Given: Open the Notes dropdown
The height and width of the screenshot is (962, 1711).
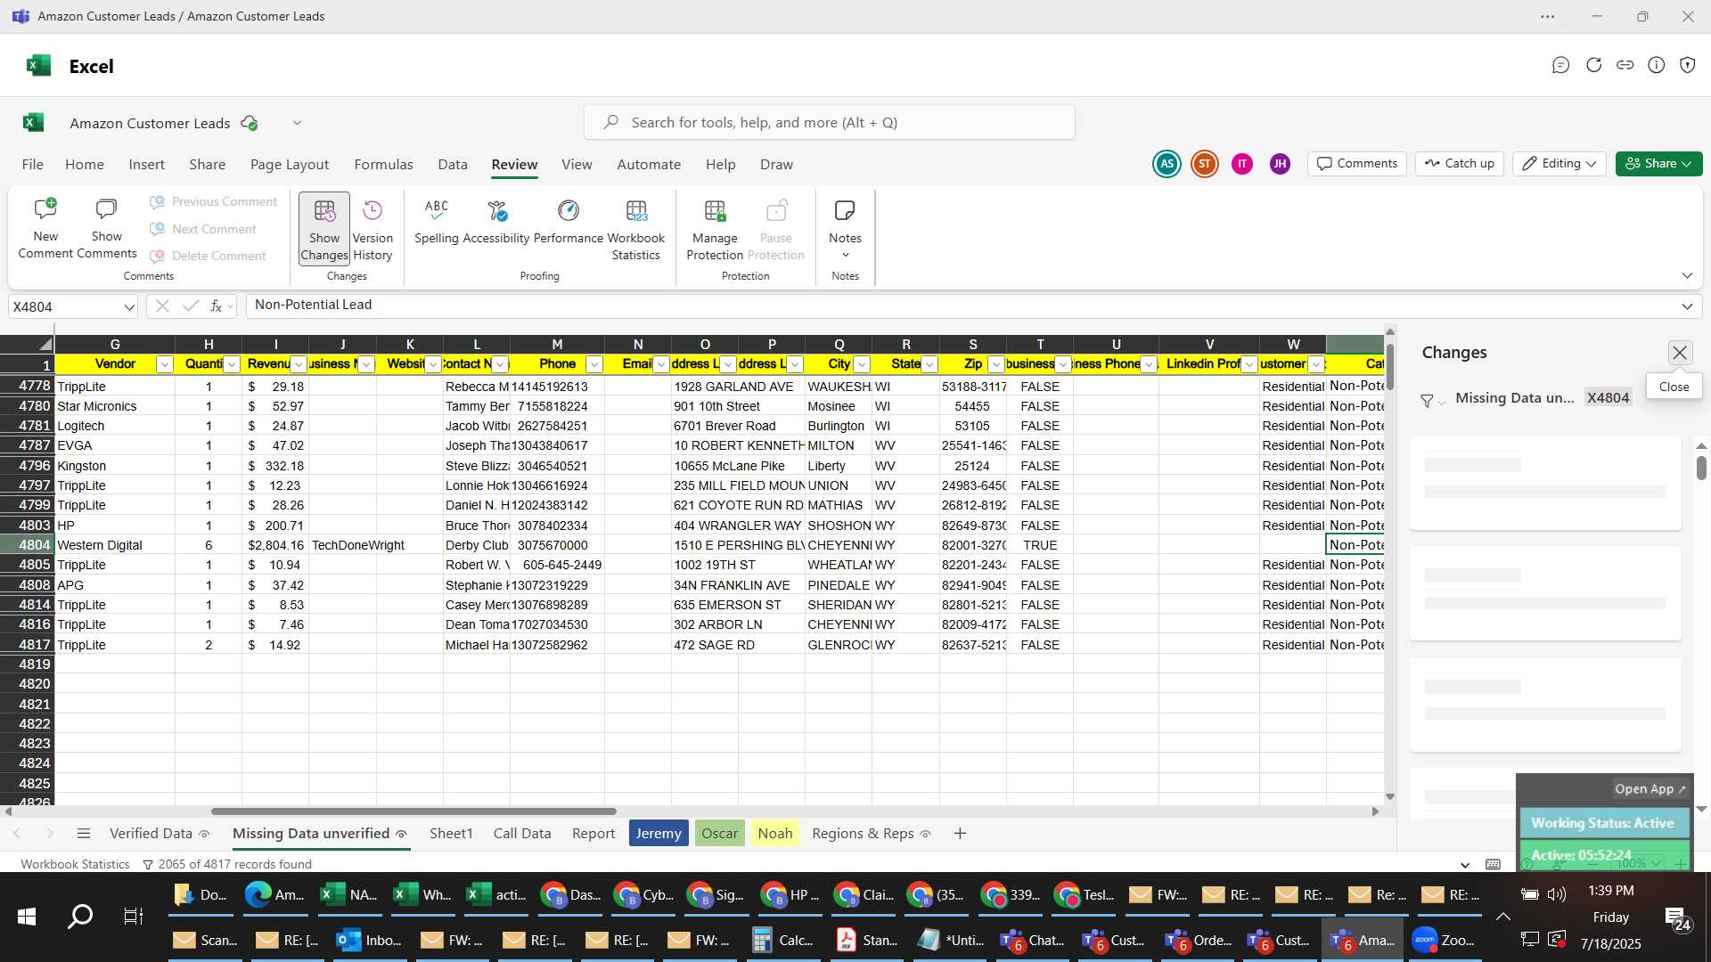Looking at the screenshot, I should tap(845, 230).
